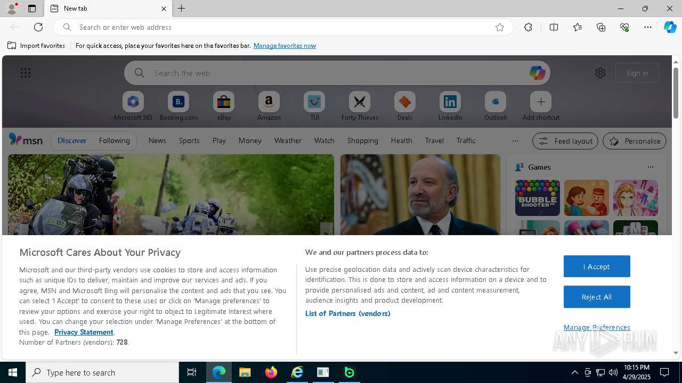Viewport: 682px width, 383px height.
Task: Select the Discover feed tab
Action: (x=72, y=140)
